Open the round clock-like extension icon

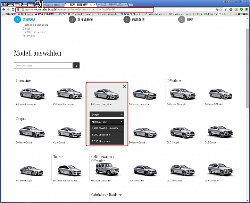(x=231, y=10)
